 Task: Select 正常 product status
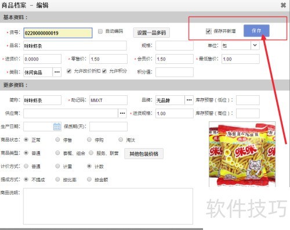[26, 139]
